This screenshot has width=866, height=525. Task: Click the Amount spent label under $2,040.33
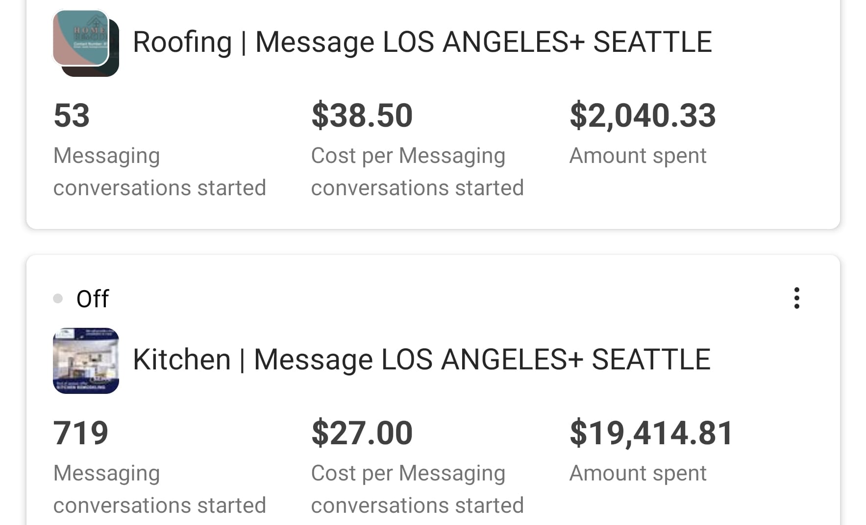(x=638, y=156)
